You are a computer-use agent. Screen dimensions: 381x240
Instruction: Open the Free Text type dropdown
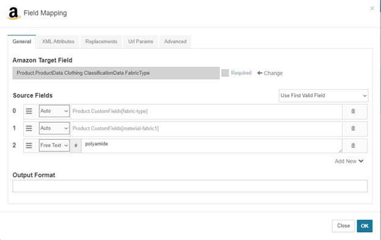pyautogui.click(x=54, y=145)
